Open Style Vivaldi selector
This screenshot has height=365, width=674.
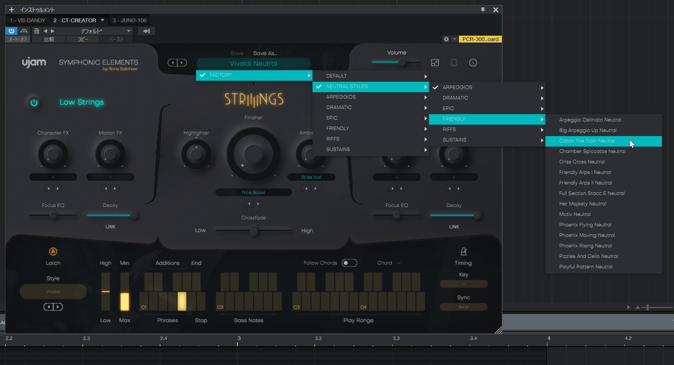point(53,292)
